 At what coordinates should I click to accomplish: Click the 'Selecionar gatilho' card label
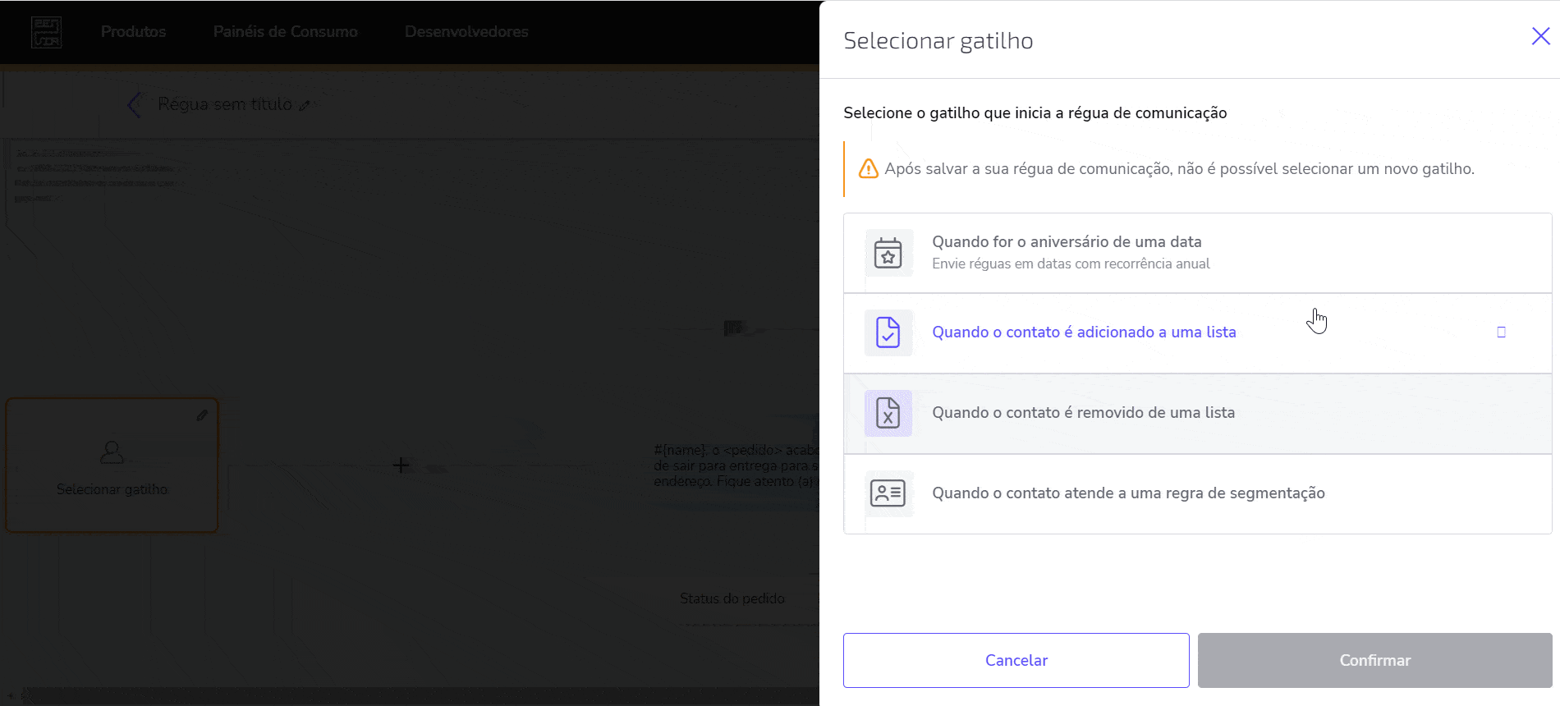coord(112,489)
